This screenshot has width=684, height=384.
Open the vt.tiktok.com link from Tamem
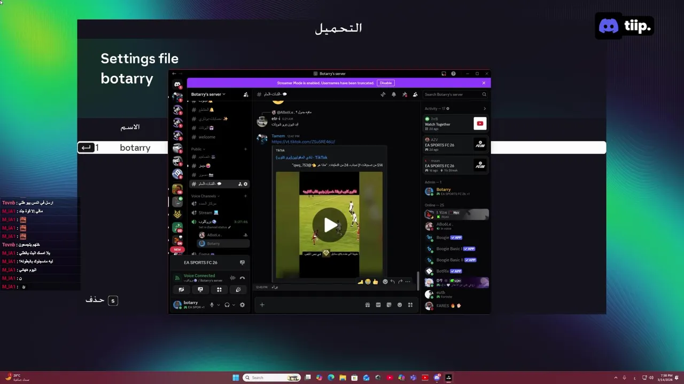point(303,142)
